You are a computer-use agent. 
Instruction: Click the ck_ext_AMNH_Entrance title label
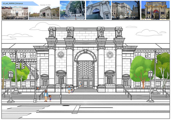[x=13, y=3]
